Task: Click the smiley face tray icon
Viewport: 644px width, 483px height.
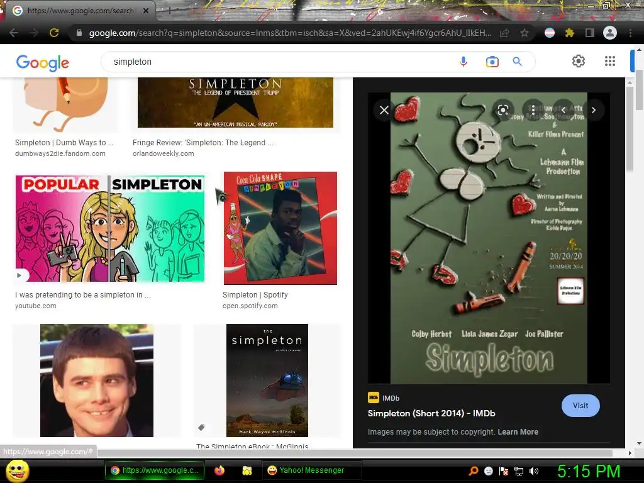Action: 488,471
